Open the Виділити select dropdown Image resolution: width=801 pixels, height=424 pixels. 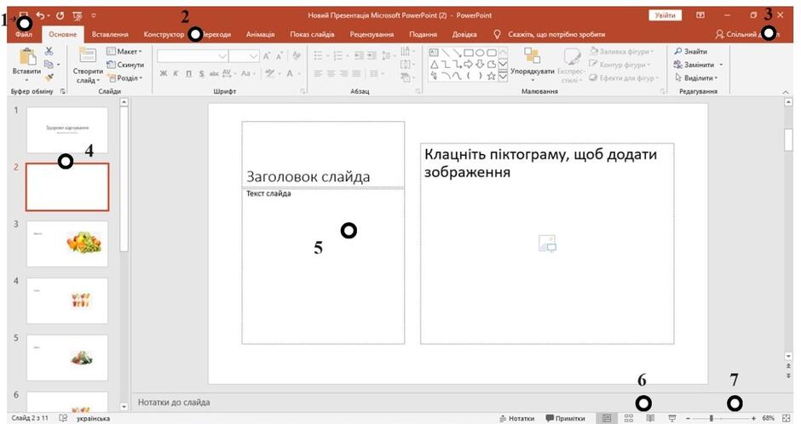(x=696, y=78)
